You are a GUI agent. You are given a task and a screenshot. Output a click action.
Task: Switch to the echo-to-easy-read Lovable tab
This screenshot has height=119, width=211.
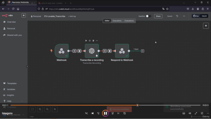52,3
